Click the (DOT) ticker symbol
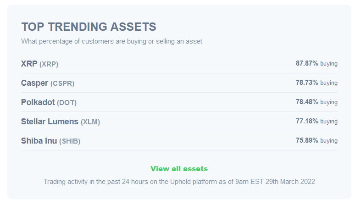355x200 pixels. 67,103
